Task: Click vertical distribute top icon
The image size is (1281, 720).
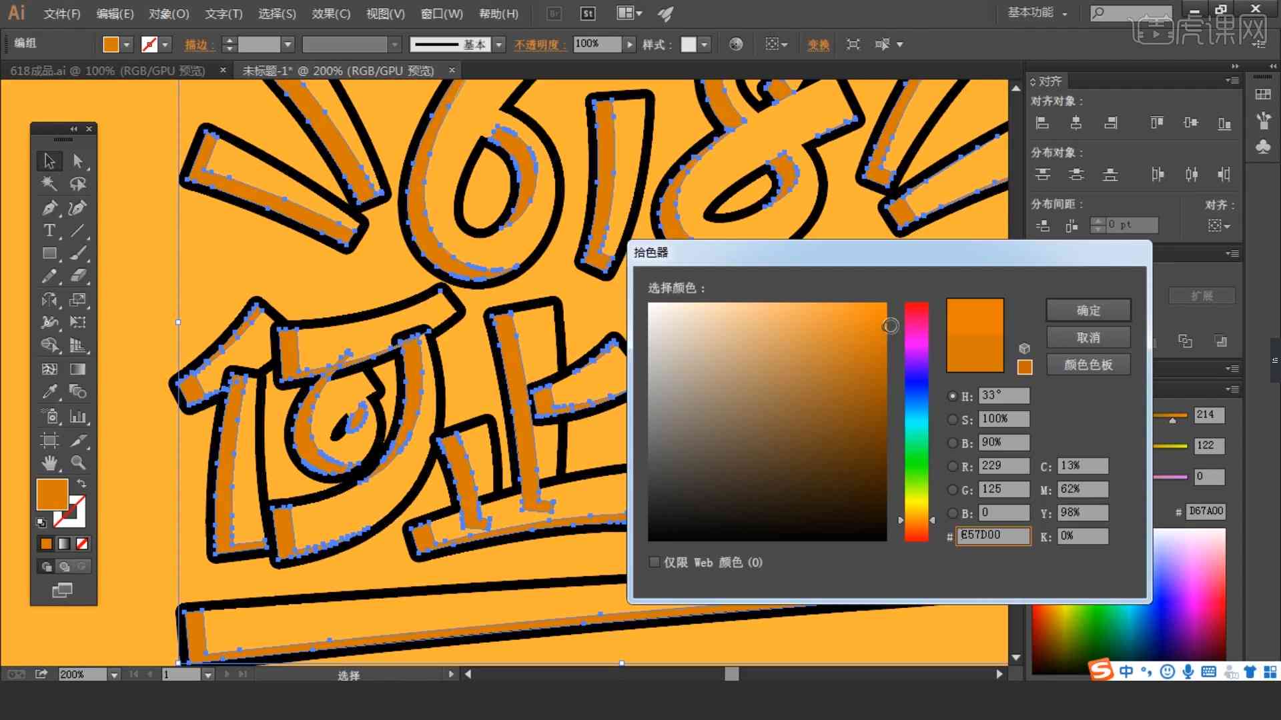Action: point(1042,175)
